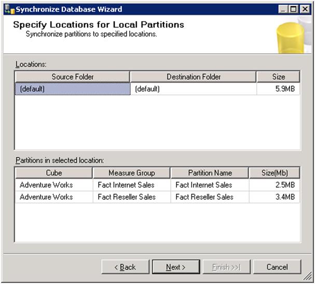This screenshot has width=315, height=284.
Task: Go to the next wizard step
Action: coord(176,267)
